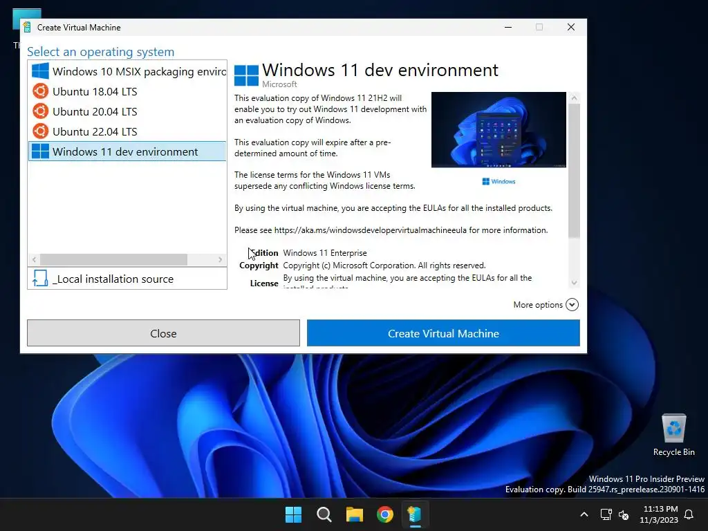The height and width of the screenshot is (531, 708).
Task: Click the Ubuntu 18.04 LTS logo icon
Action: [40, 91]
